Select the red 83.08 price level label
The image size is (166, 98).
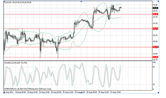click(155, 57)
